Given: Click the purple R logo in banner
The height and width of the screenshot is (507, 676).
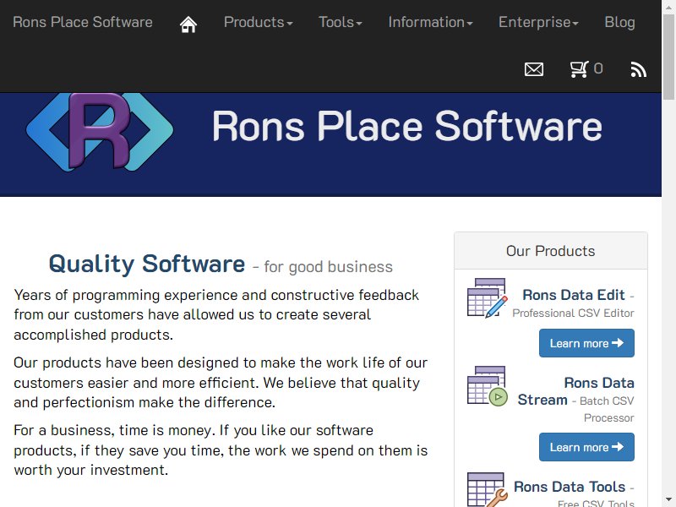Looking at the screenshot, I should click(100, 131).
